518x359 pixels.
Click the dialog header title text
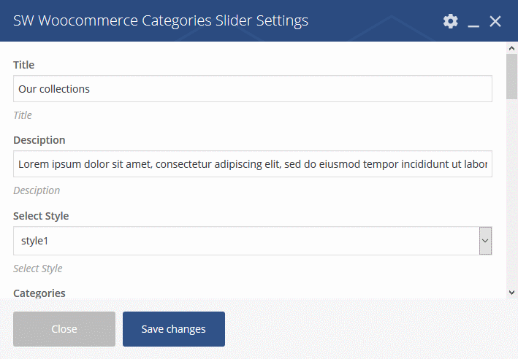[161, 20]
